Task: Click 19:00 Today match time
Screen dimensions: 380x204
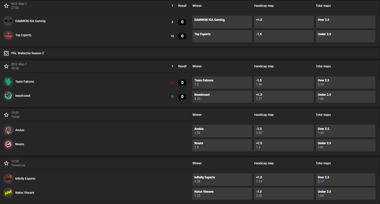Action: (x=15, y=115)
